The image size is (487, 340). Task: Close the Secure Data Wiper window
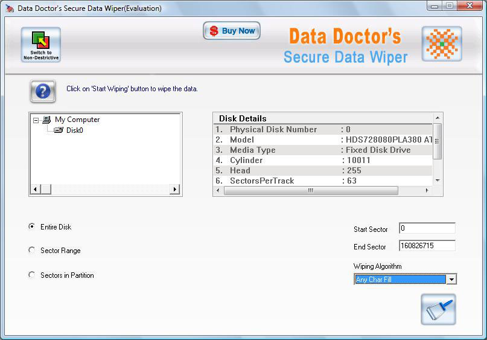click(469, 6)
